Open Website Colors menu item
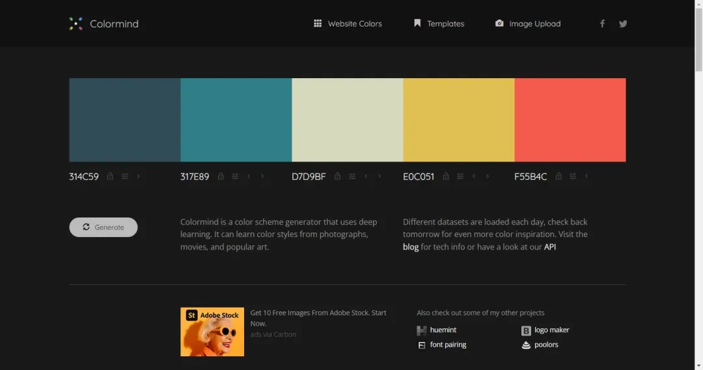This screenshot has width=703, height=370. 348,23
